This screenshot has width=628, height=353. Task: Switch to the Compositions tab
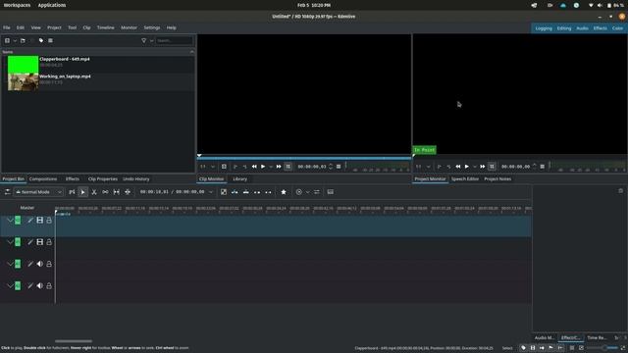click(x=43, y=178)
